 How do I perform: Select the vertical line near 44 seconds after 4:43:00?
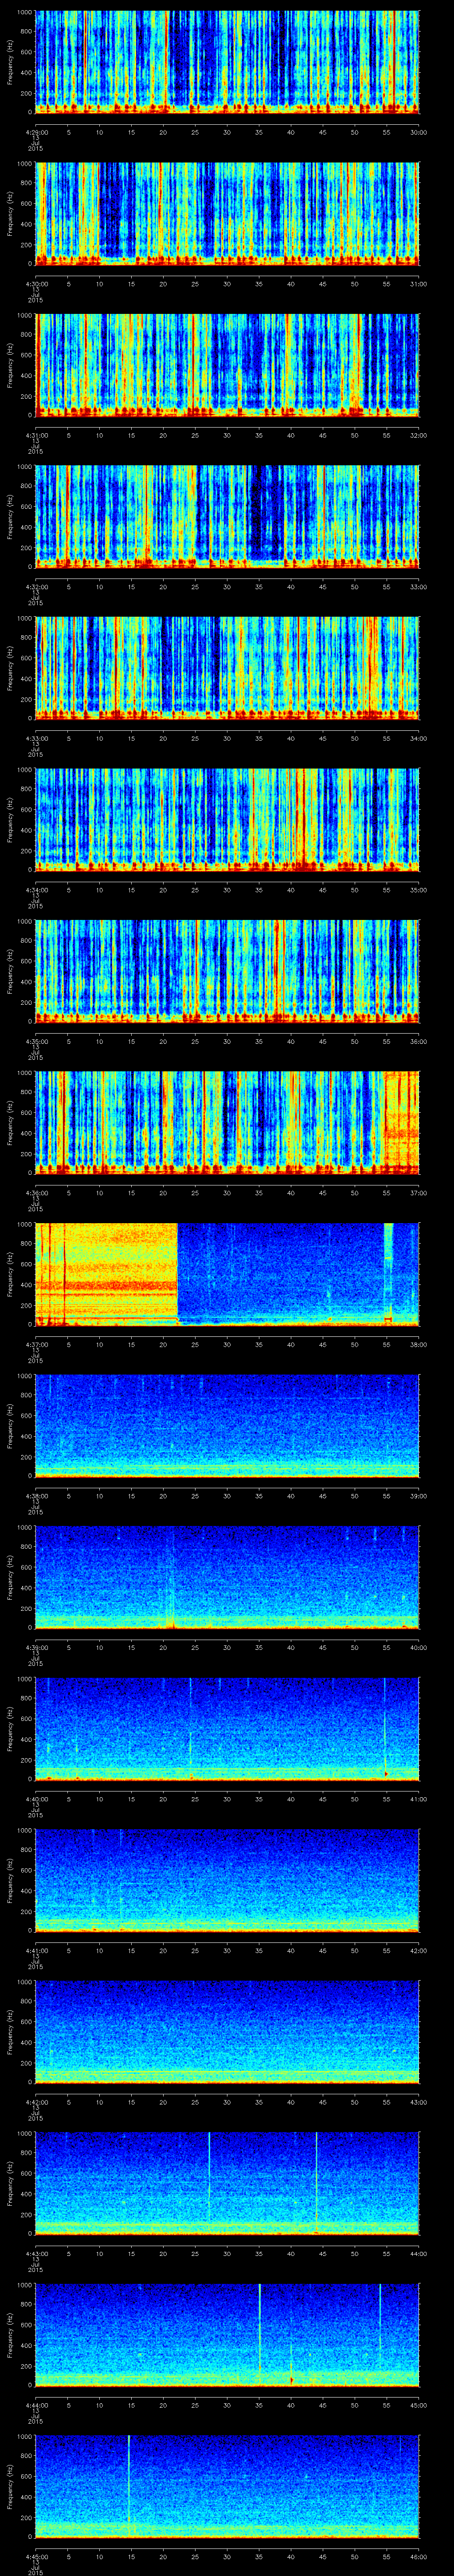(x=316, y=2183)
